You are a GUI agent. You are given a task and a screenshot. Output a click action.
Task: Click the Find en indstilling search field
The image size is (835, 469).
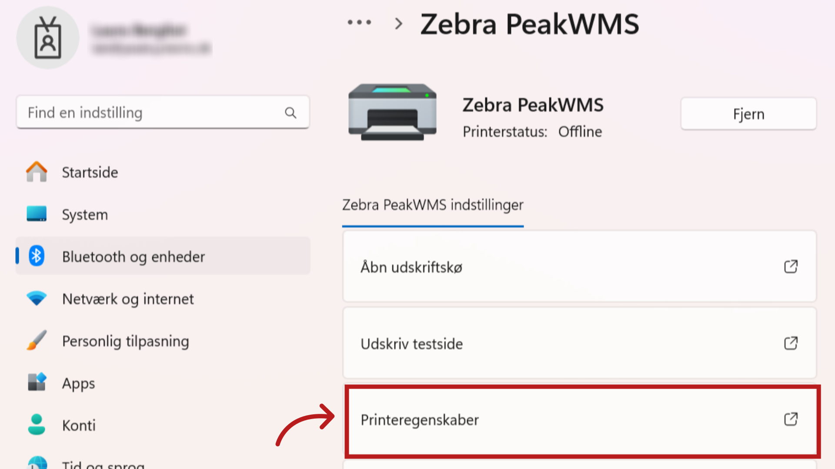pyautogui.click(x=163, y=112)
